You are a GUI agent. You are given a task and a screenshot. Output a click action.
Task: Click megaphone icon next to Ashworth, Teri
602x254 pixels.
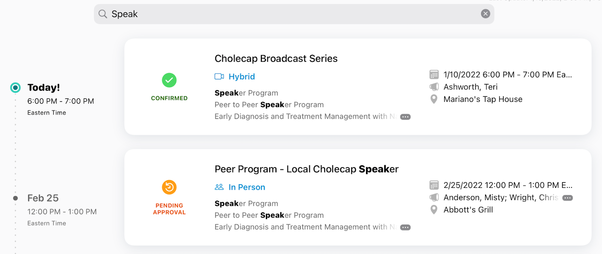(x=434, y=87)
